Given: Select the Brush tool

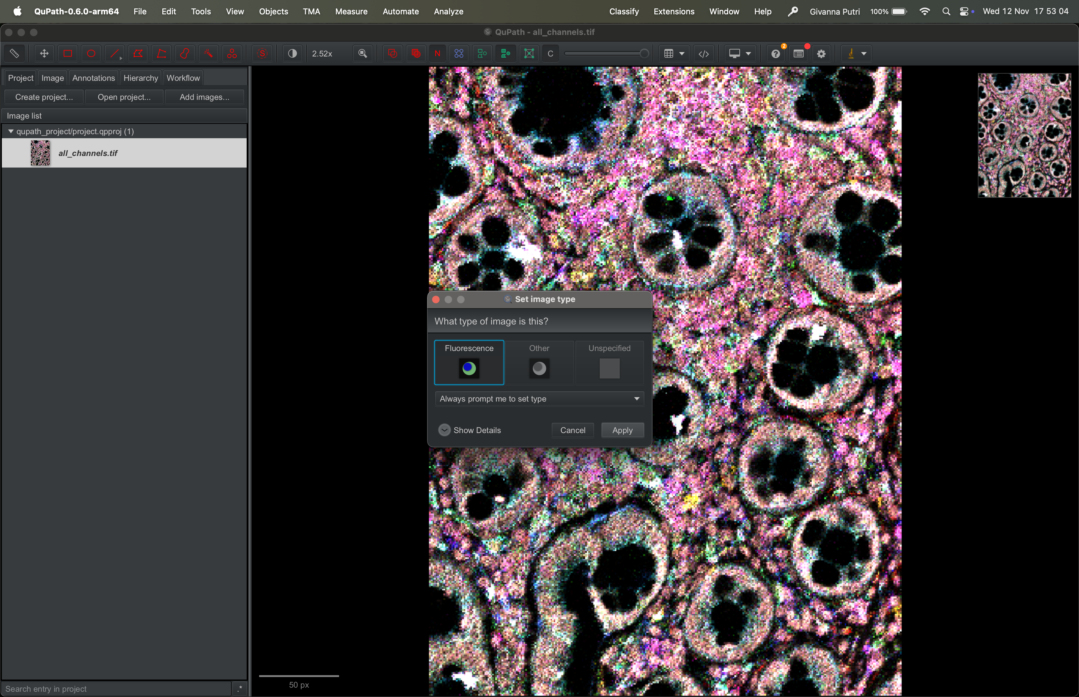Looking at the screenshot, I should (185, 53).
